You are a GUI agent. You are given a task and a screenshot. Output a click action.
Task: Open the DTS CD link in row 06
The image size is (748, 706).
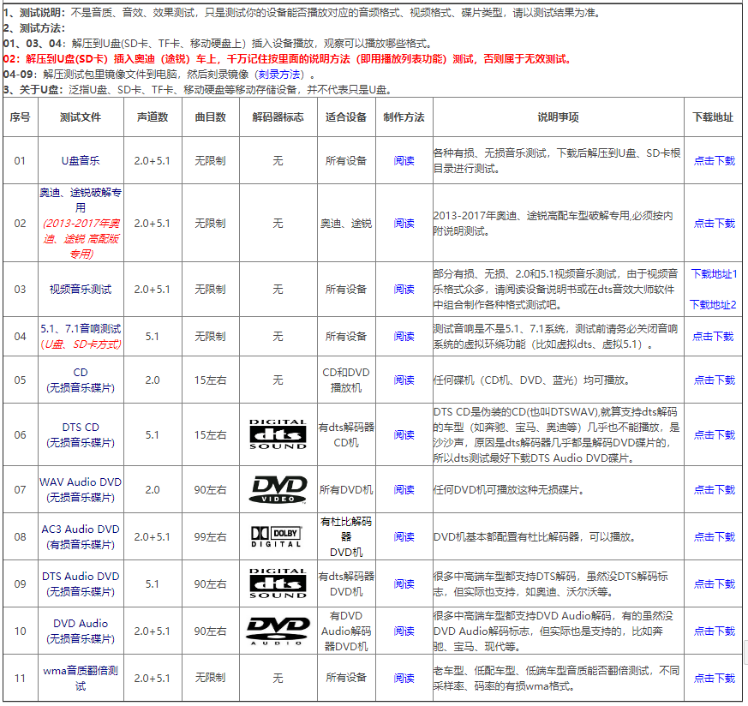[x=81, y=434]
